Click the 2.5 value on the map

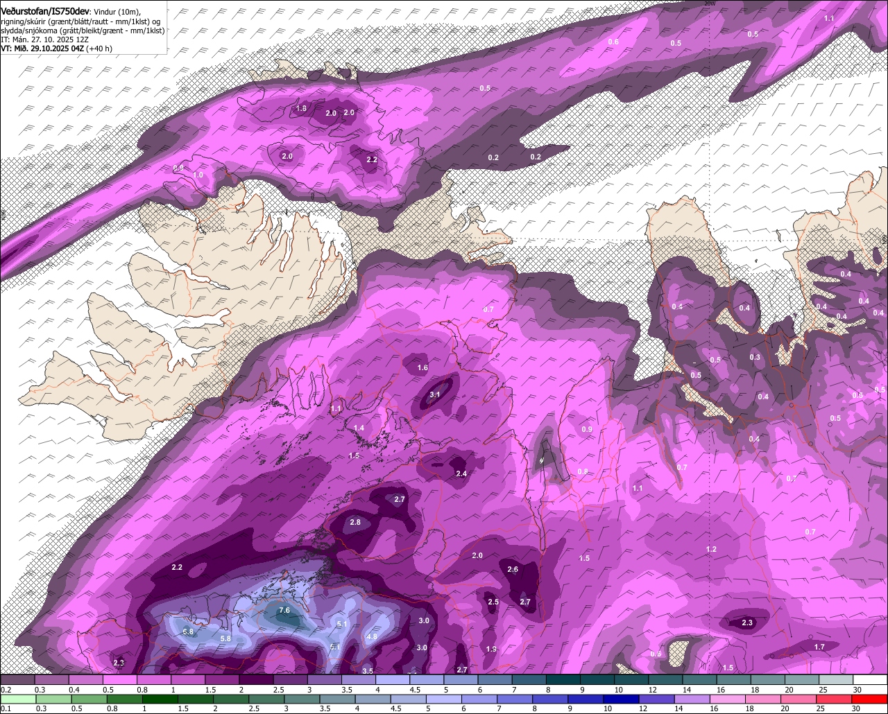pyautogui.click(x=493, y=602)
